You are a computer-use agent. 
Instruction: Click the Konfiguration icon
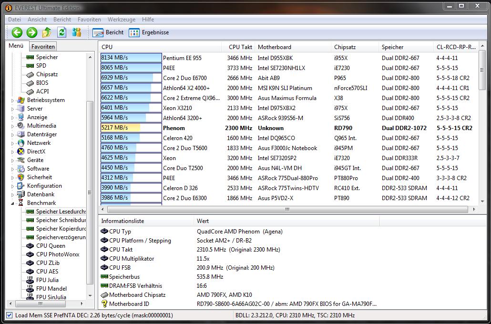tap(21, 186)
